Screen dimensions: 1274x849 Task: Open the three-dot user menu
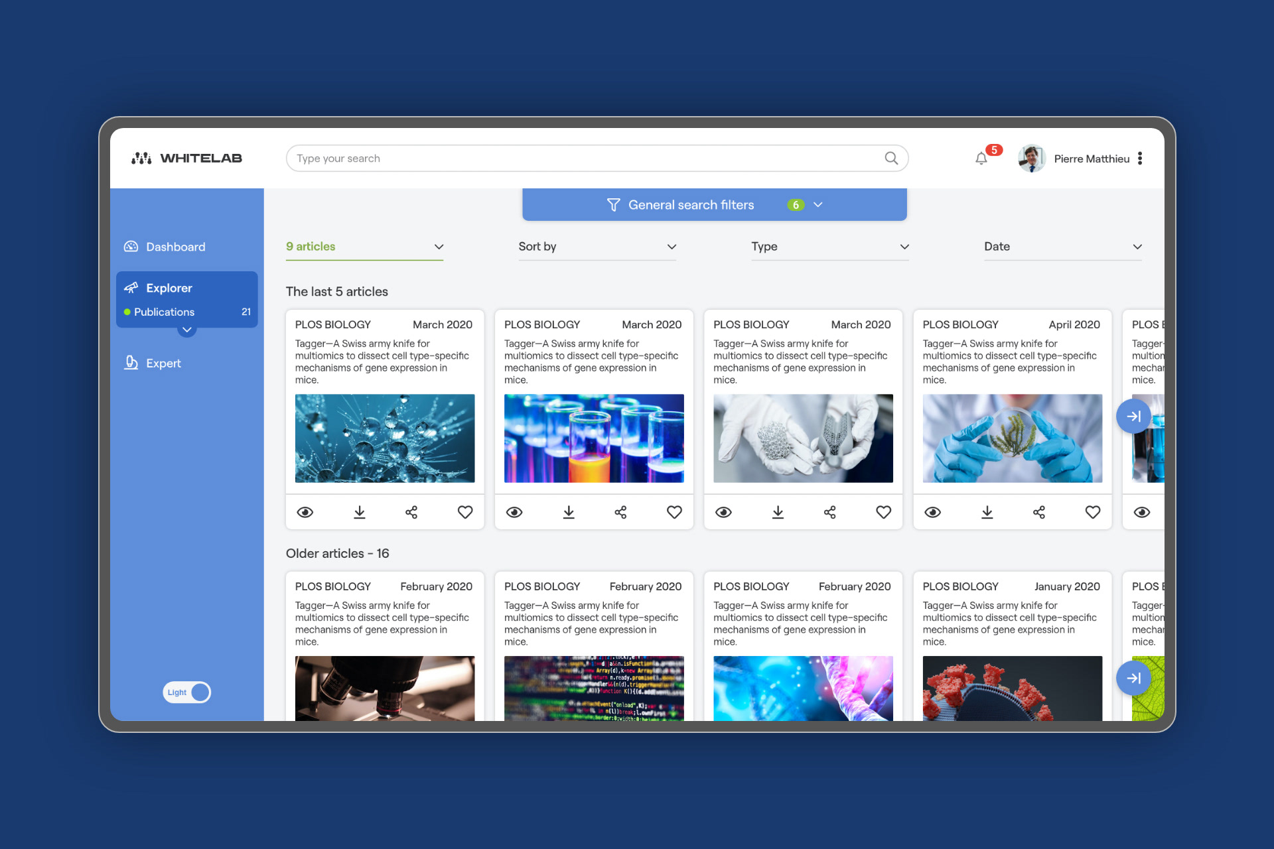coord(1140,158)
